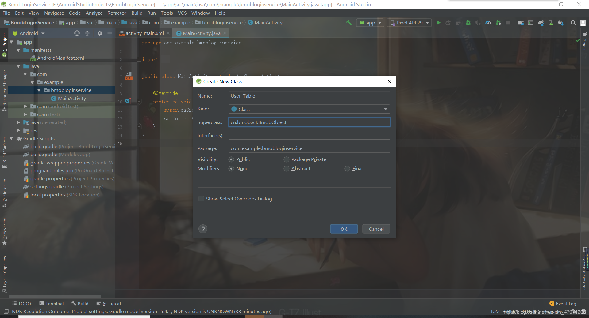Click the Project panel horizontal scrollbar
This screenshot has height=318, width=589.
click(55, 296)
